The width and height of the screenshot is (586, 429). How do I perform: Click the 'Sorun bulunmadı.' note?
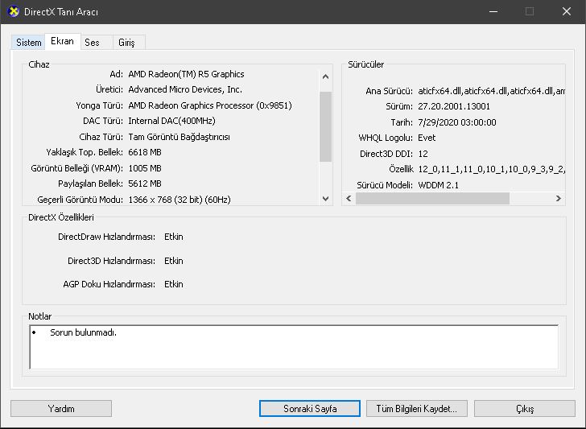click(84, 332)
